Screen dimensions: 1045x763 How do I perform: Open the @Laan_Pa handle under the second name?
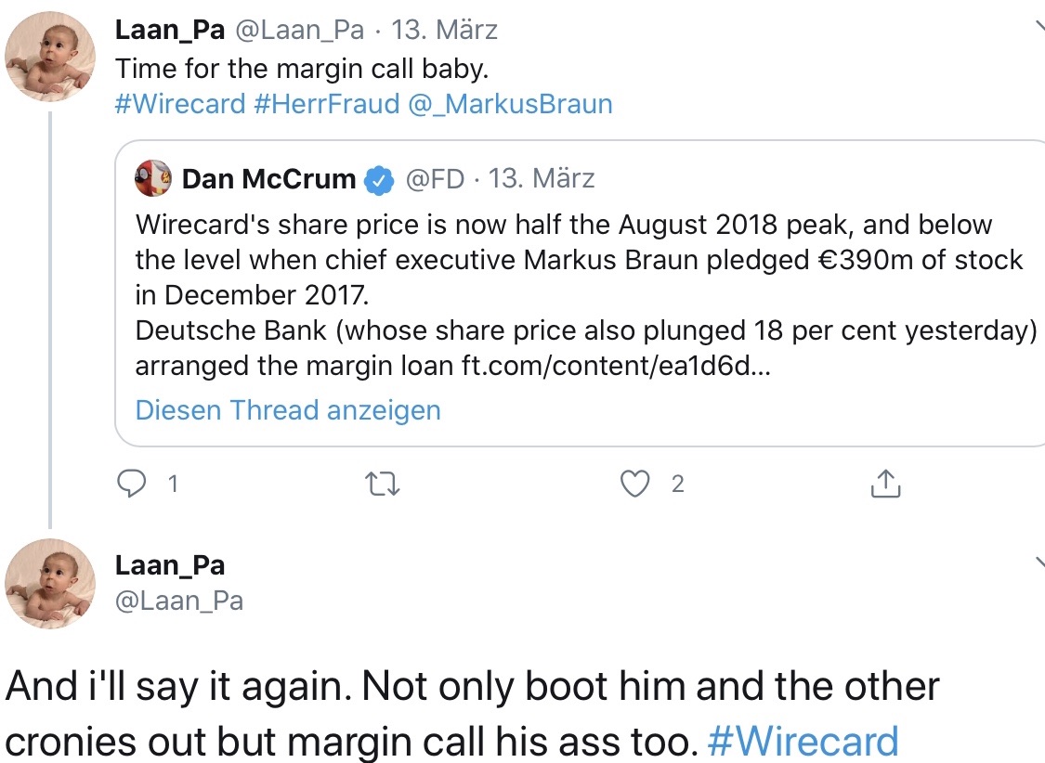coord(179,601)
